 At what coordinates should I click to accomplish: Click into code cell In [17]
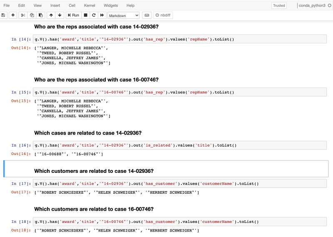pyautogui.click(x=180, y=184)
